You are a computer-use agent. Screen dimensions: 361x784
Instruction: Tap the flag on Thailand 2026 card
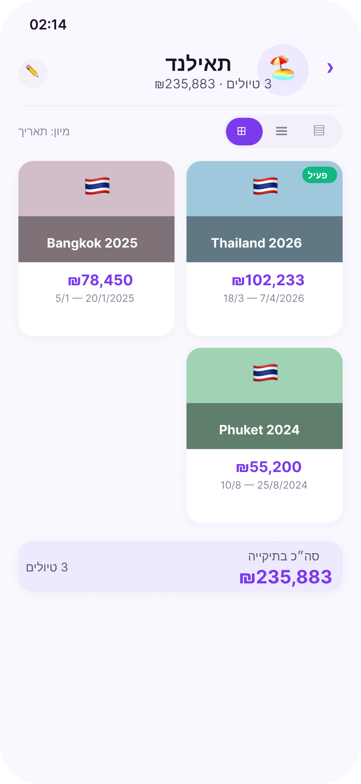265,186
